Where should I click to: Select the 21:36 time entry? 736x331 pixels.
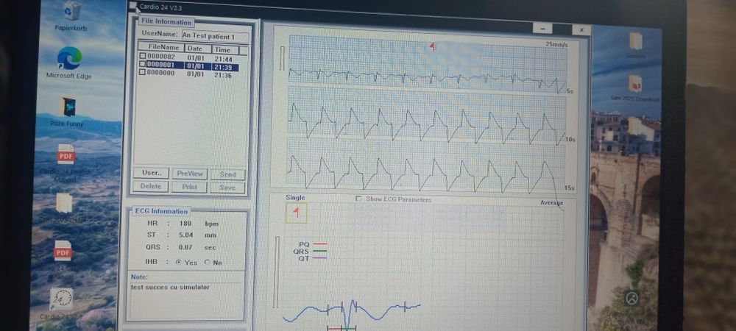tap(223, 75)
